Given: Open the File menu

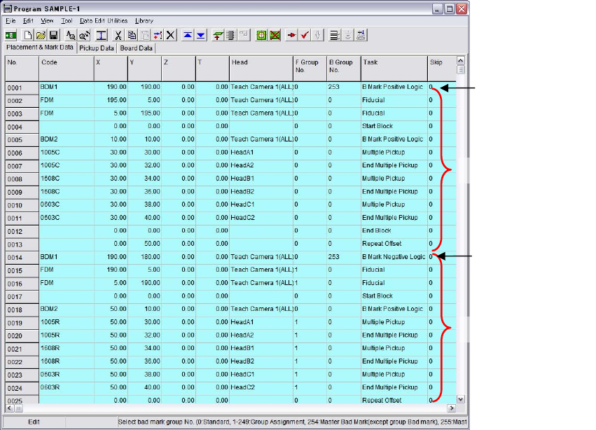Looking at the screenshot, I should [11, 21].
